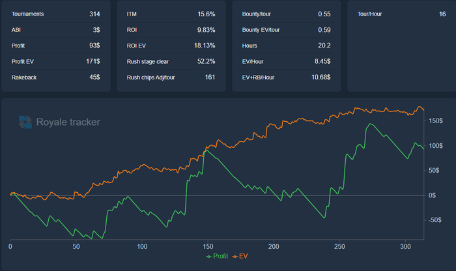Select the Bounty EV/tour value 0.59
Viewport: 456px width, 271px height.
324,30
